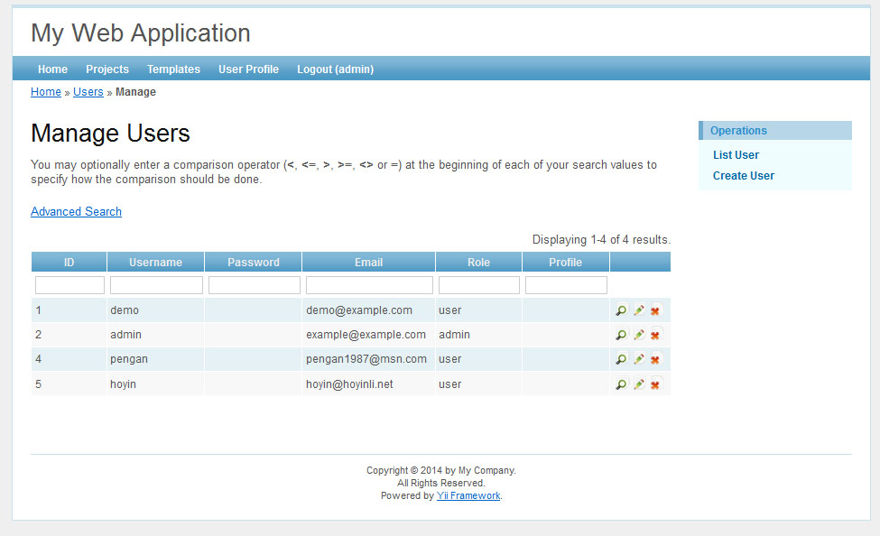Screen dimensions: 880x536
Task: Click the Users breadcrumb link
Action: (x=88, y=92)
